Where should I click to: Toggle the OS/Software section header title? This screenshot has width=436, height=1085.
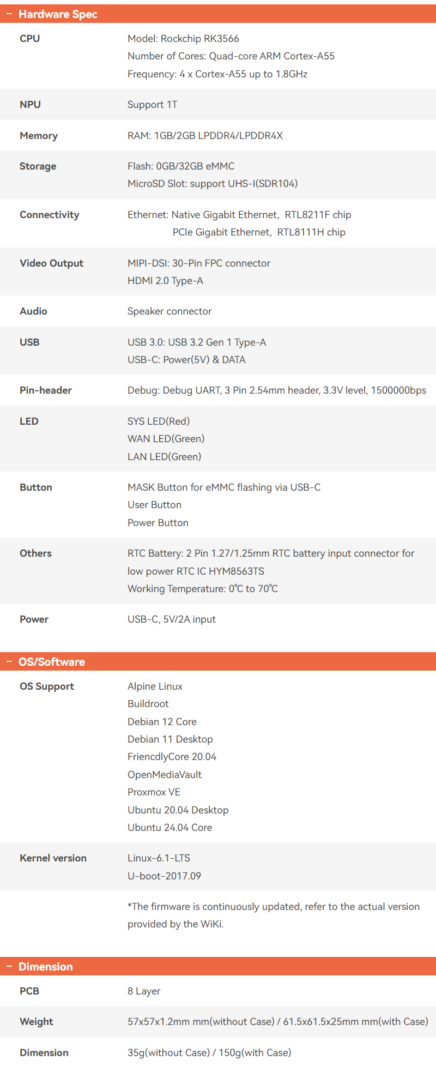[52, 662]
